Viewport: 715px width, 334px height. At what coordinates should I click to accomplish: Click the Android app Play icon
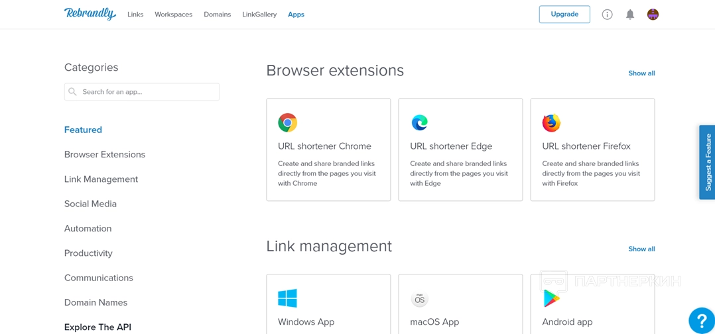click(551, 299)
